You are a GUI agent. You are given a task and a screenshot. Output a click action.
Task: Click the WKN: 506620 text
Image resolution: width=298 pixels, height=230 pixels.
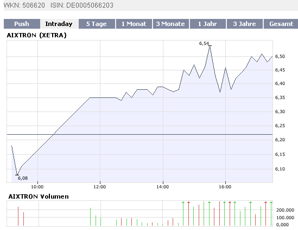click(24, 5)
